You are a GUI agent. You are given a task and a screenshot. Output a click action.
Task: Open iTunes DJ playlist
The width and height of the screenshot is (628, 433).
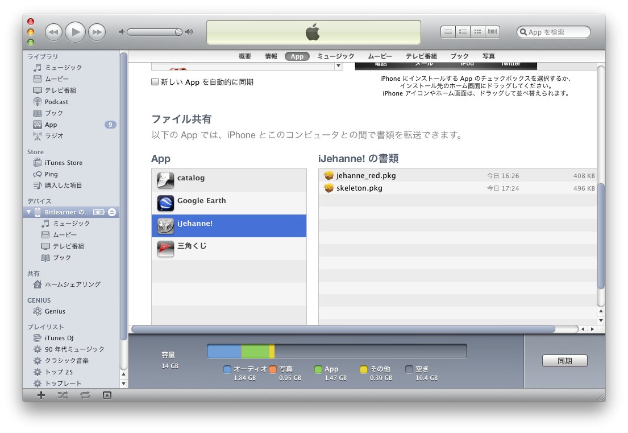(x=59, y=338)
